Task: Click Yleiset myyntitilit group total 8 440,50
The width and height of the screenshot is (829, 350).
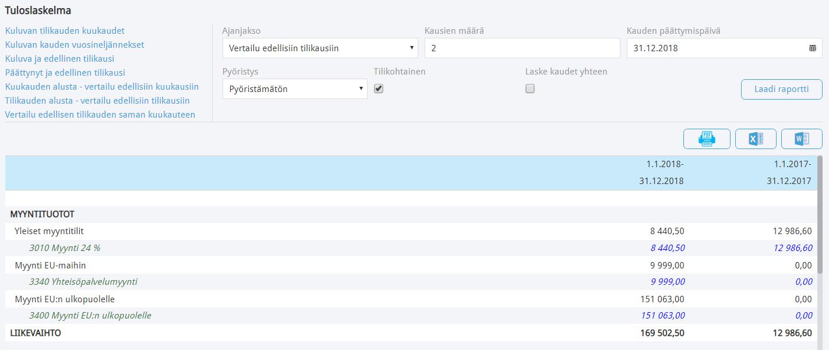Action: 667,231
